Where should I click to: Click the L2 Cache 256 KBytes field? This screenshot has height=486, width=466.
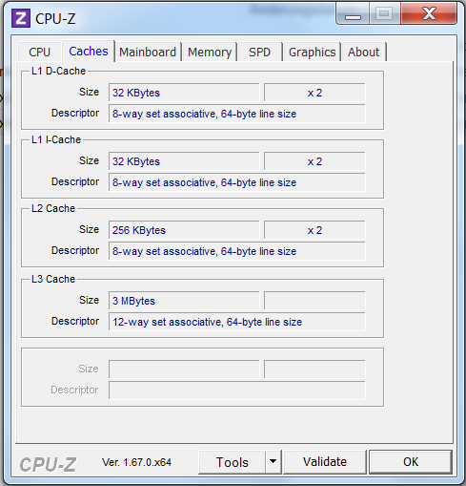[x=184, y=230]
